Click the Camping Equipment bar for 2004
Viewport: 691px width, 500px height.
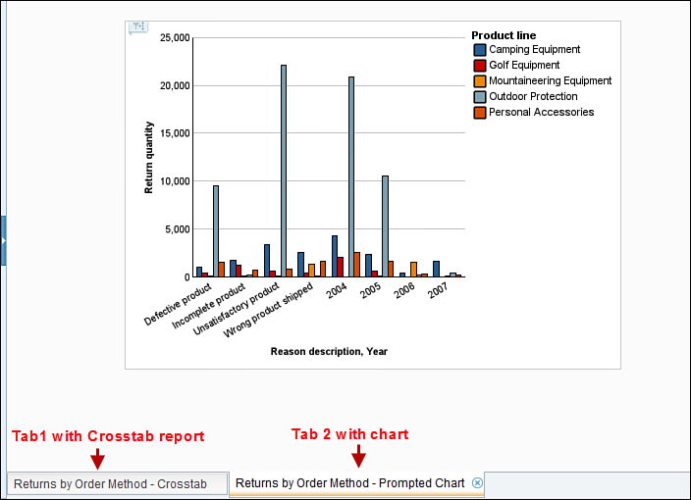click(x=335, y=256)
